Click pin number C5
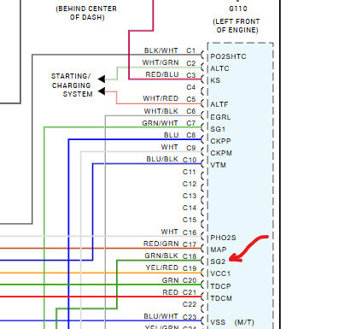 tap(191, 99)
